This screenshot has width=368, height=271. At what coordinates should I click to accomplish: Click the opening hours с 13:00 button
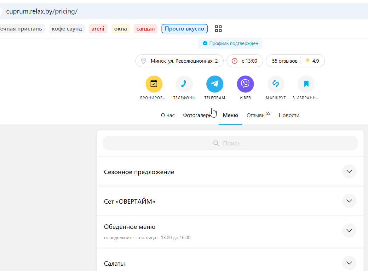click(x=245, y=61)
